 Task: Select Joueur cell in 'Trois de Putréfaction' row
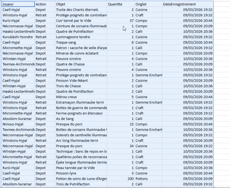(x=18, y=184)
